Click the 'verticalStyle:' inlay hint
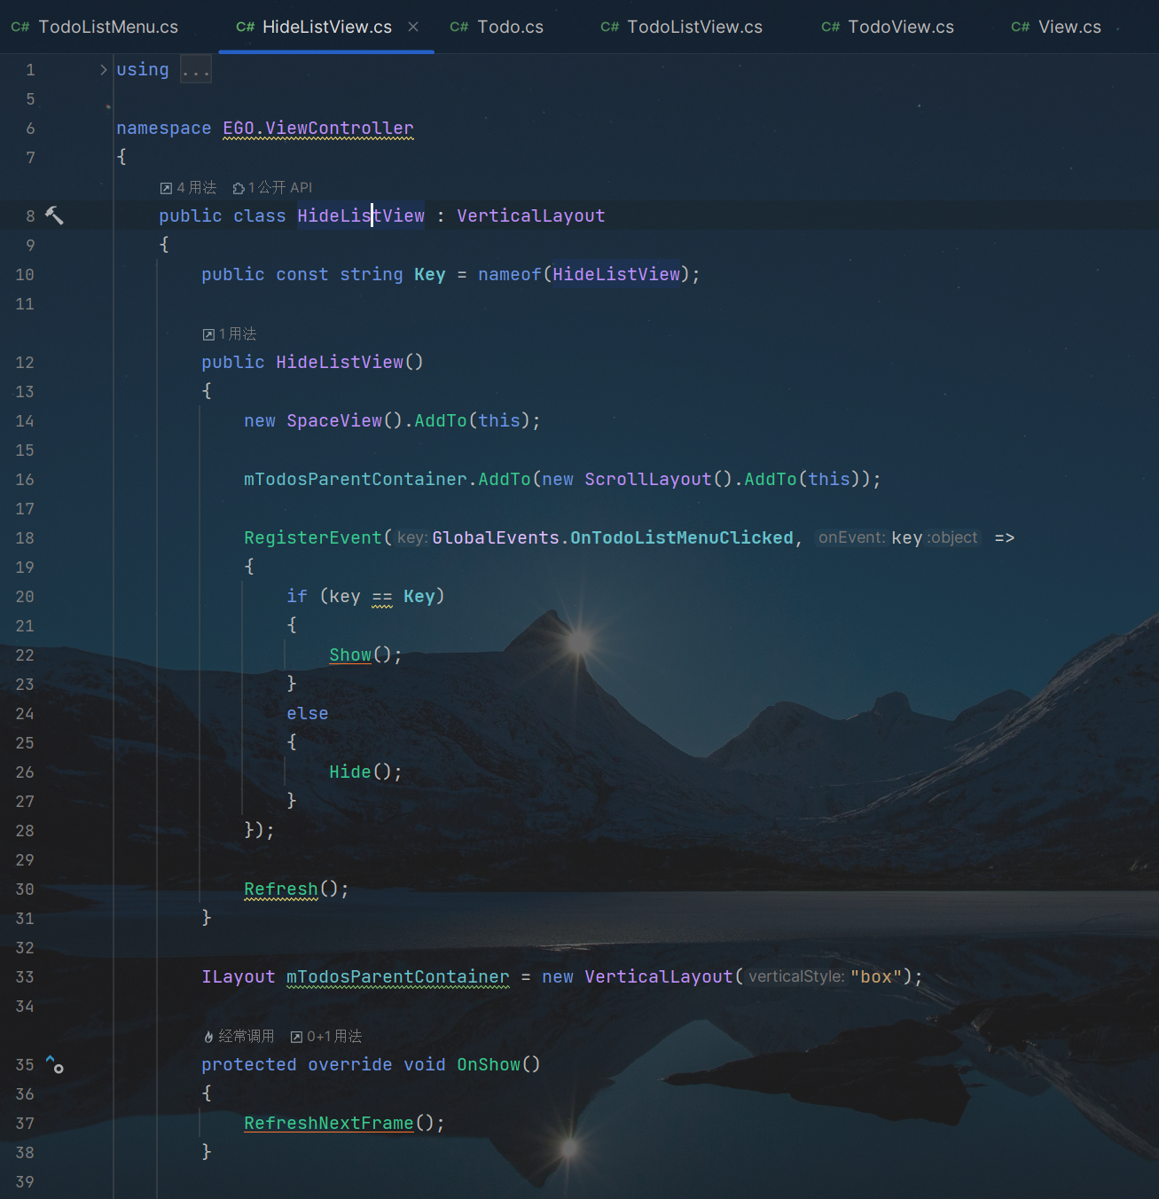1159x1199 pixels. click(x=796, y=976)
